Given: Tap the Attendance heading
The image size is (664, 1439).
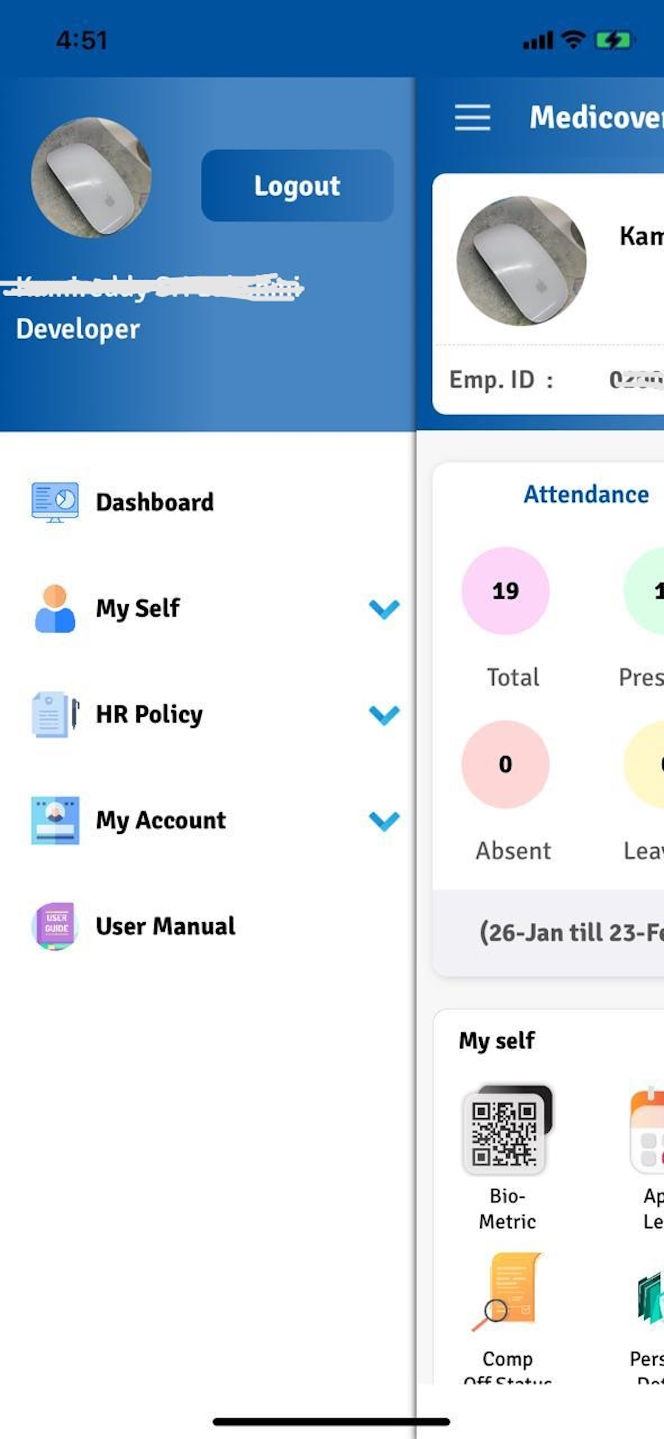Looking at the screenshot, I should [586, 495].
